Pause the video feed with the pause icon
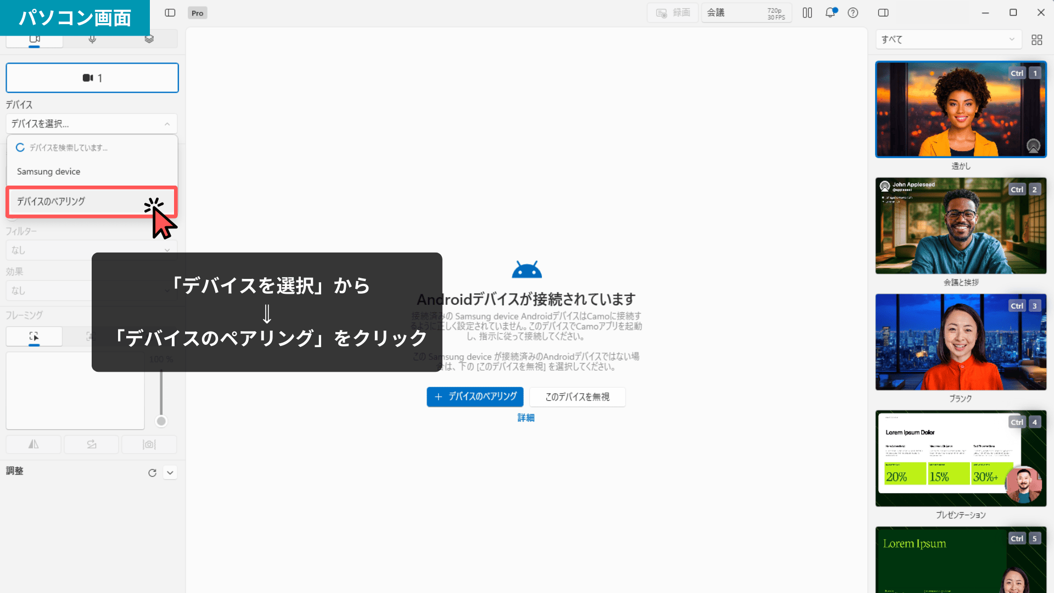 pyautogui.click(x=808, y=13)
